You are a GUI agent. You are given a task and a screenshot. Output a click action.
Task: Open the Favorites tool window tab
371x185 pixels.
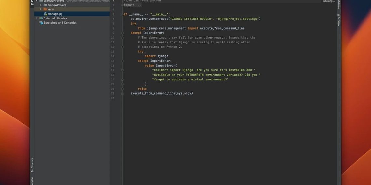point(32,180)
